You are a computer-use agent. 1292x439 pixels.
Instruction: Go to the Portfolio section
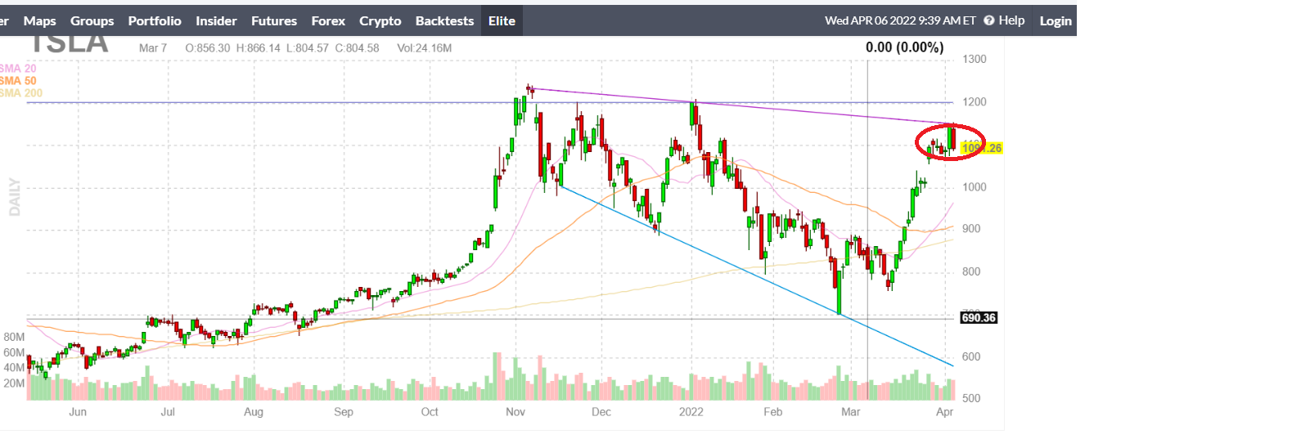(x=155, y=21)
